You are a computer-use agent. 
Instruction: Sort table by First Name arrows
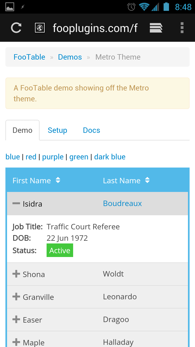click(x=58, y=180)
